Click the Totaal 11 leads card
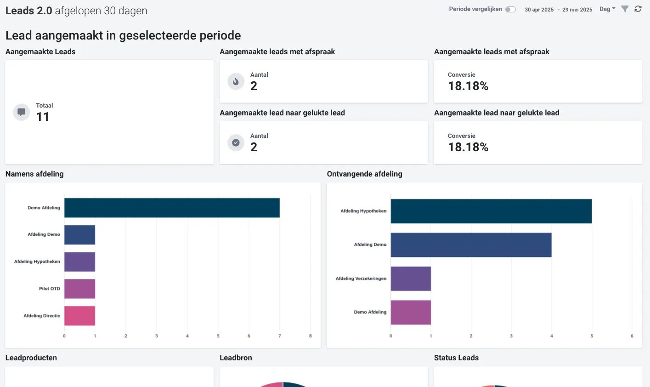The height and width of the screenshot is (387, 650). click(x=109, y=112)
